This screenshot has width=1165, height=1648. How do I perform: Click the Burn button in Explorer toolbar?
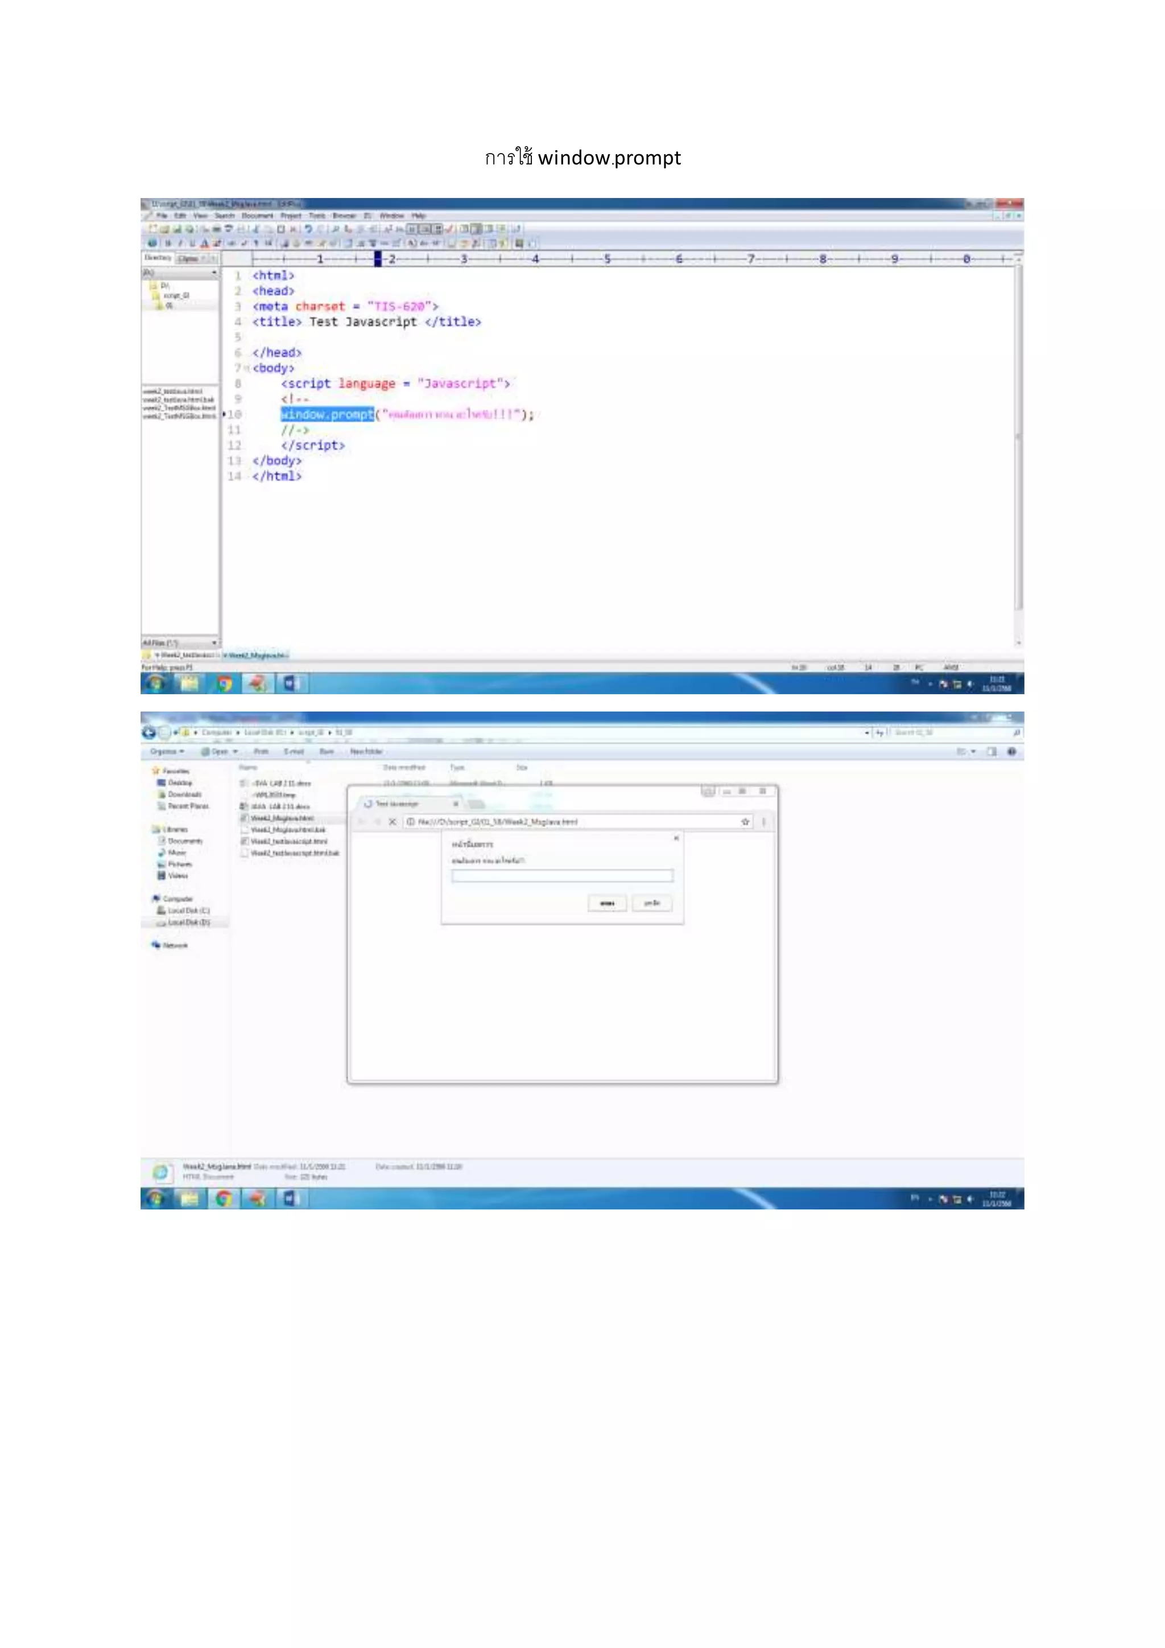pos(327,752)
